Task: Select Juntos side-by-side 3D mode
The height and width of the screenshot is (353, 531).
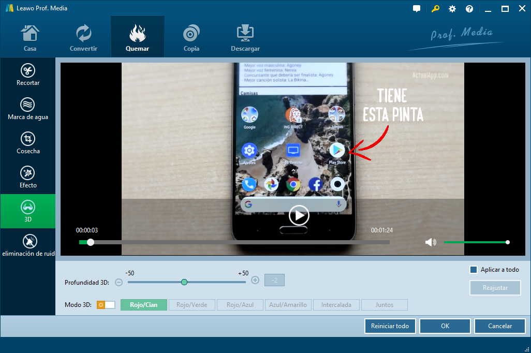Action: tap(385, 305)
